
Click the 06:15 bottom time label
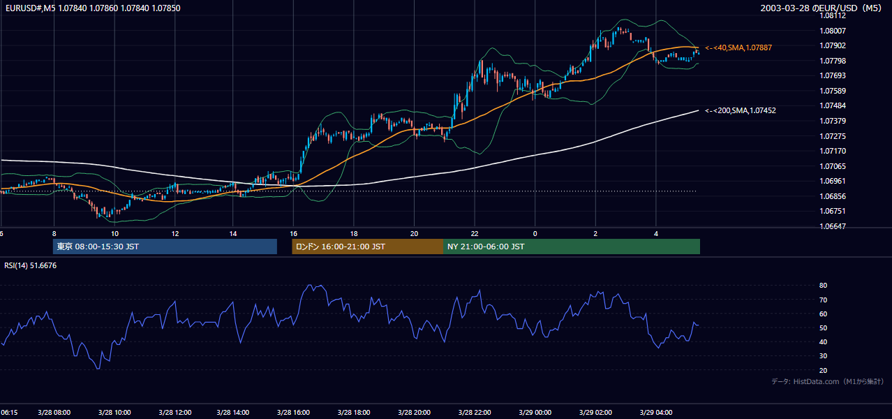(x=9, y=413)
